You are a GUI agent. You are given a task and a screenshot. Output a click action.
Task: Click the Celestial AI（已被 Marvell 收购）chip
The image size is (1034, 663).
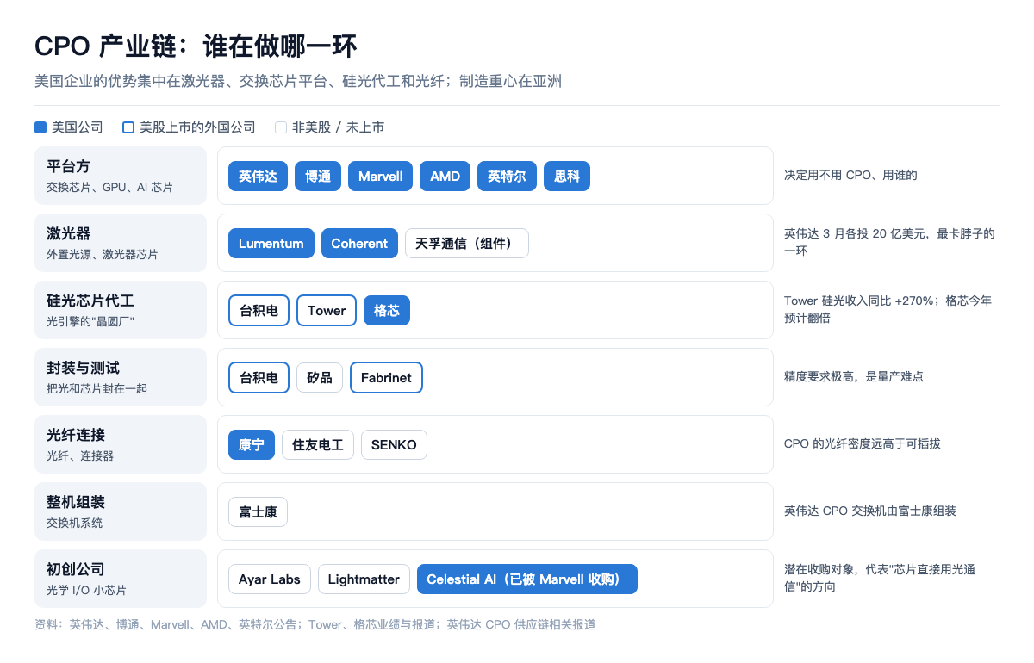(527, 579)
